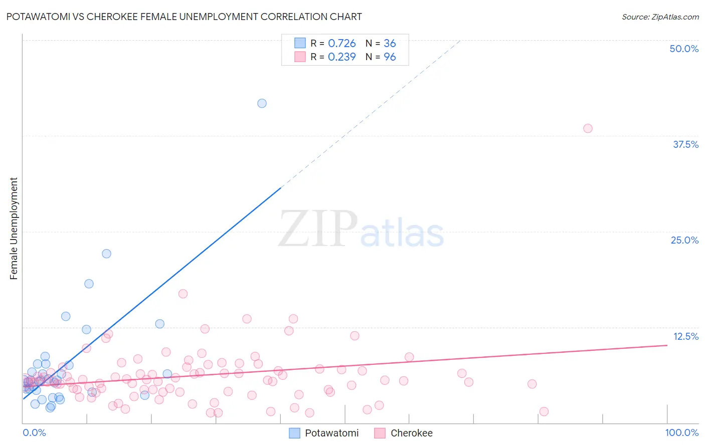Click the Cherokee legend color swatch
Image resolution: width=705 pixels, height=447 pixels.
(380, 433)
